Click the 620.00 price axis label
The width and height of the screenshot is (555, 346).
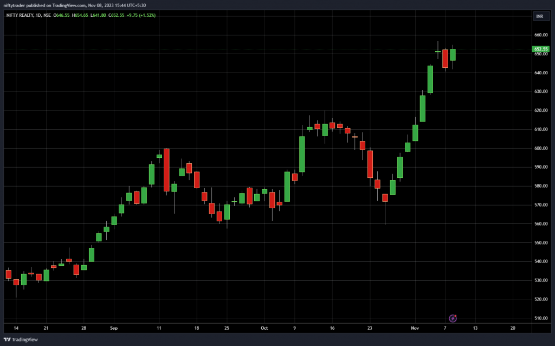(541, 111)
